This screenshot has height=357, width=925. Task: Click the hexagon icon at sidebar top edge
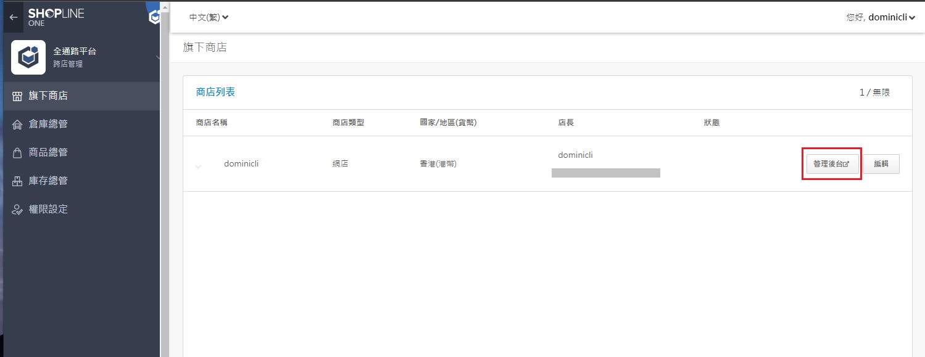click(x=154, y=17)
